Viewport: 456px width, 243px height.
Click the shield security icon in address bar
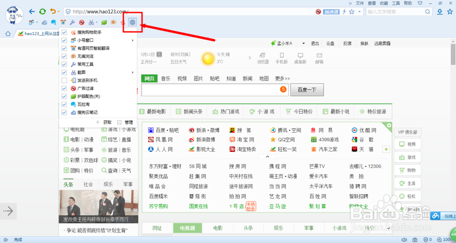click(68, 12)
